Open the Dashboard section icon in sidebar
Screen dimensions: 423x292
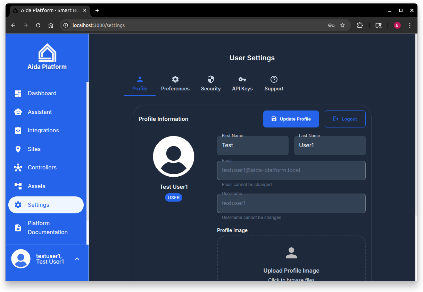(18, 93)
